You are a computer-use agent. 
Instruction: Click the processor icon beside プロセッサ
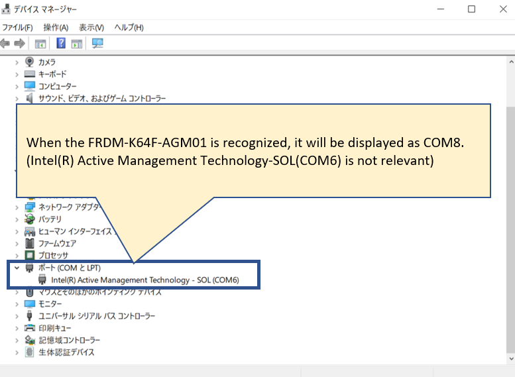tap(30, 255)
